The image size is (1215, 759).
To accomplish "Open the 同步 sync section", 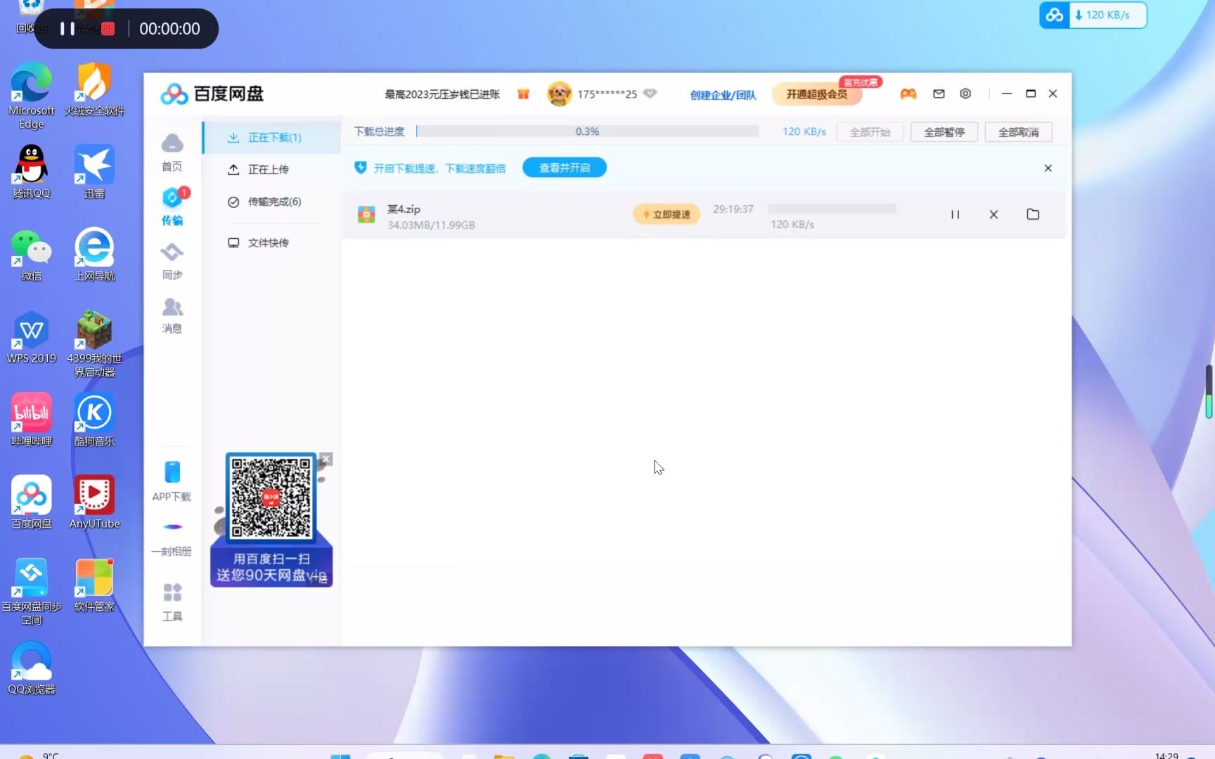I will coord(172,261).
